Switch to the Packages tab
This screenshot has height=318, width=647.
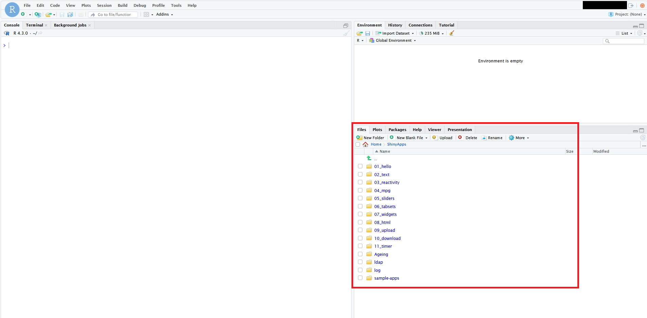[x=397, y=130]
